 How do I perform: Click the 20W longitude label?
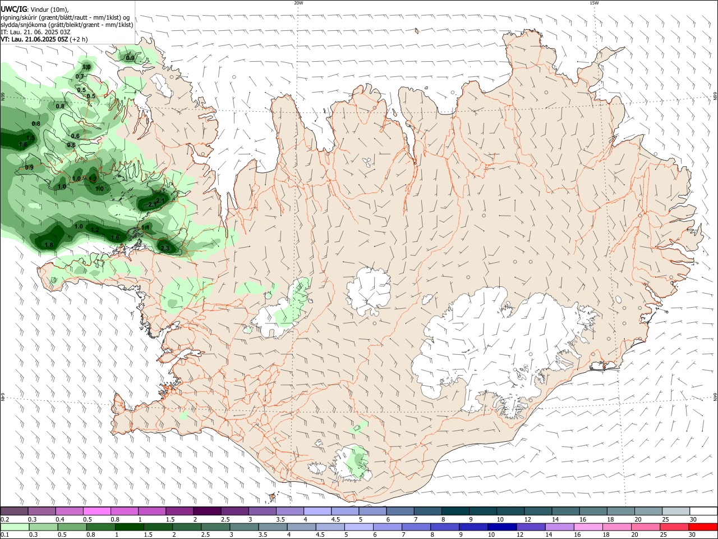click(x=298, y=3)
